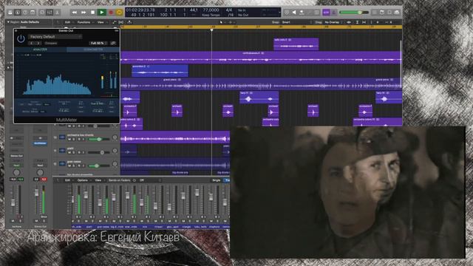Screen dimensions: 473x266
Task: Solo the gran cassa track
Action: click(74, 166)
